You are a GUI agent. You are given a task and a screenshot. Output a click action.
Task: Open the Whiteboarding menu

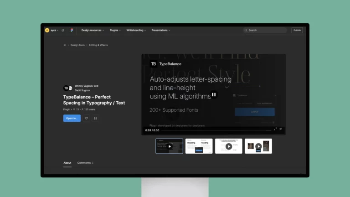point(136,30)
